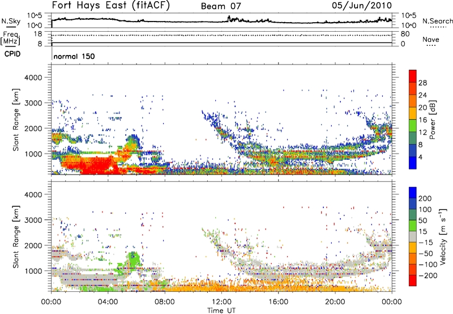Click the date '05/Jun/2010'
453x314 pixels.
click(362, 6)
